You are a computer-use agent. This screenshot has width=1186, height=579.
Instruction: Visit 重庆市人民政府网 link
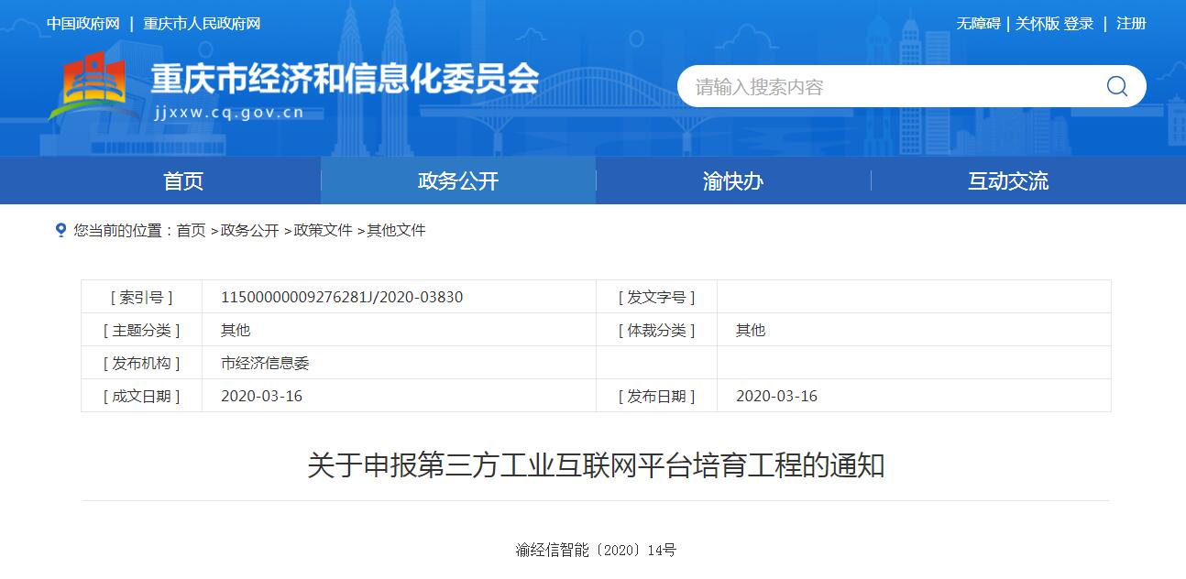point(202,24)
